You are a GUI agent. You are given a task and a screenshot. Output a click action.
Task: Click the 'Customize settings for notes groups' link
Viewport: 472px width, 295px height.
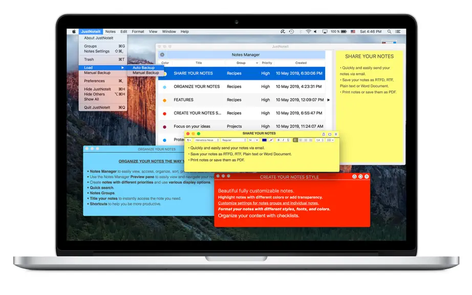268,203
